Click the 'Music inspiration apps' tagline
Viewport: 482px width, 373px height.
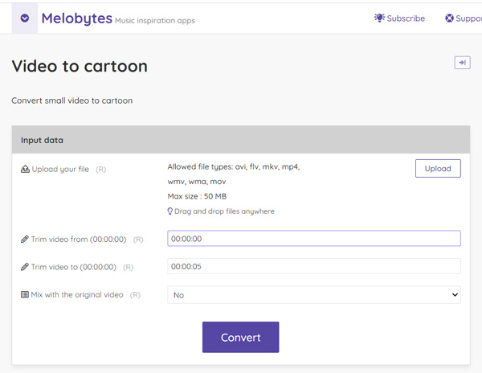[155, 21]
